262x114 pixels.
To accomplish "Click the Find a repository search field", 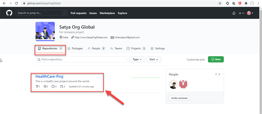I will pyautogui.click(x=81, y=59).
